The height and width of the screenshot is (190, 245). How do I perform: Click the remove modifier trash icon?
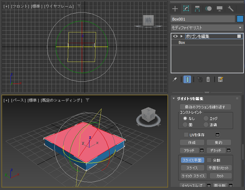208,79
